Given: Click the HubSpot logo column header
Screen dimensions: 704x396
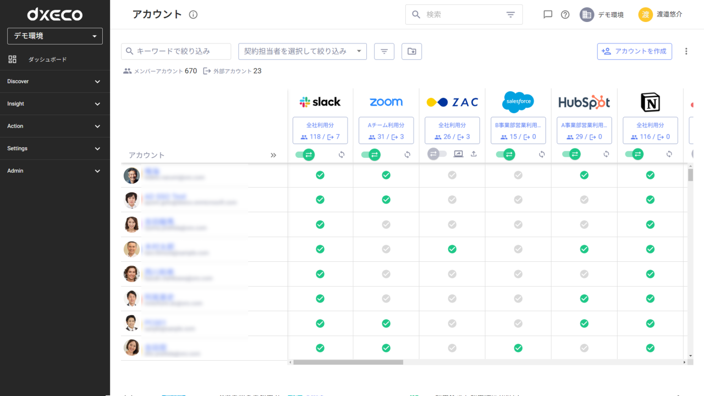Looking at the screenshot, I should [x=584, y=102].
